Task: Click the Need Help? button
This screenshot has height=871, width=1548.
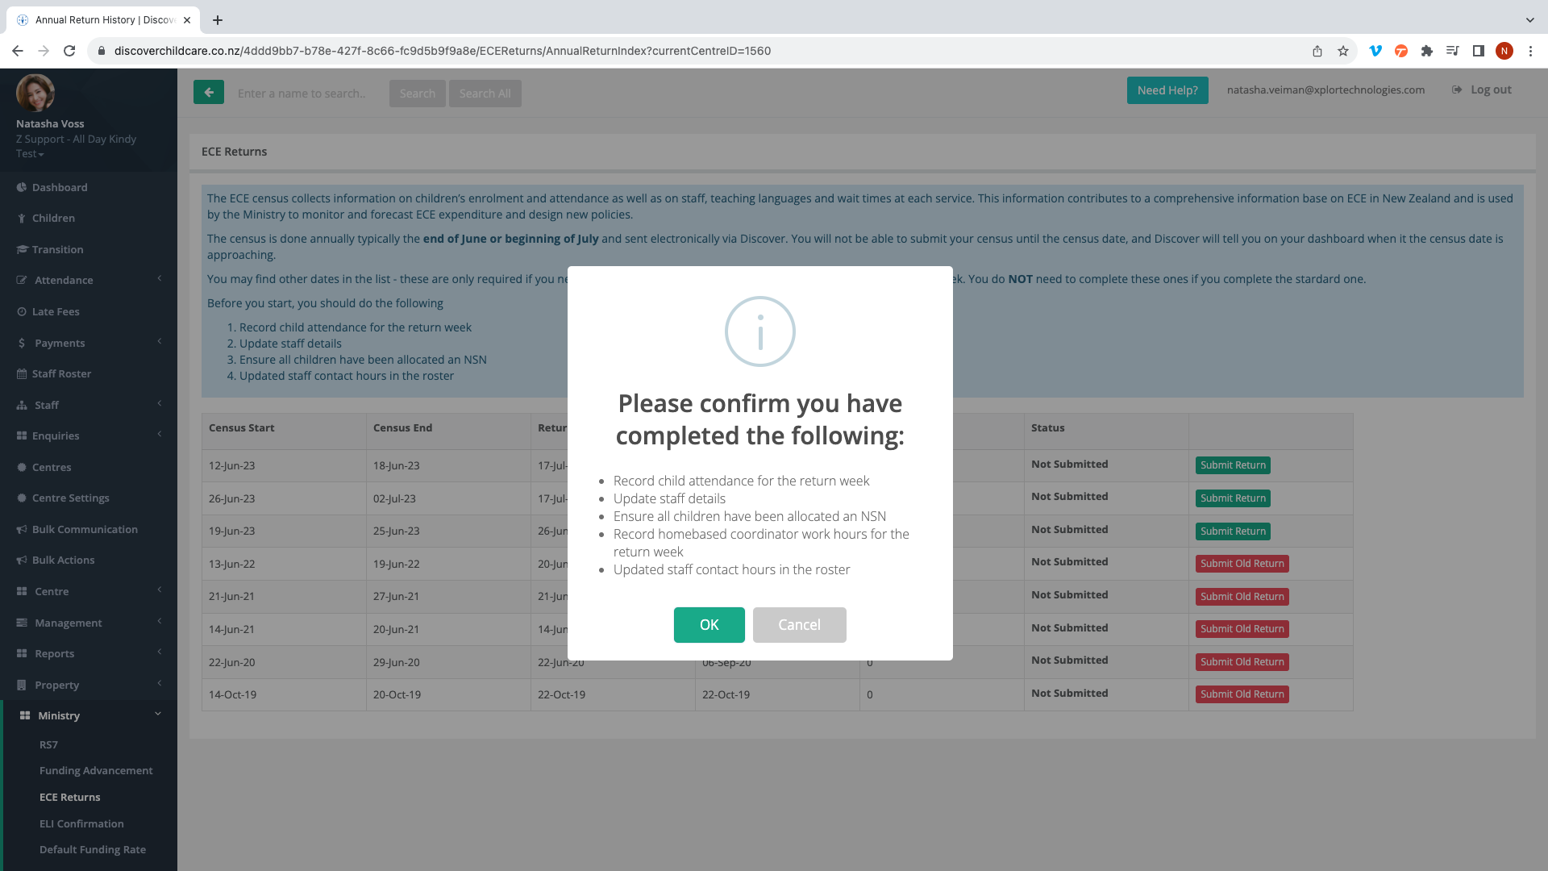Action: click(1167, 90)
